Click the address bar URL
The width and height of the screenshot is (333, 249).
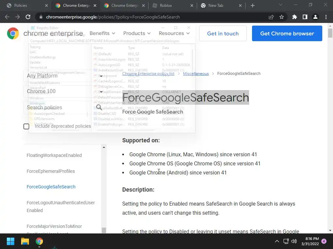point(113,17)
